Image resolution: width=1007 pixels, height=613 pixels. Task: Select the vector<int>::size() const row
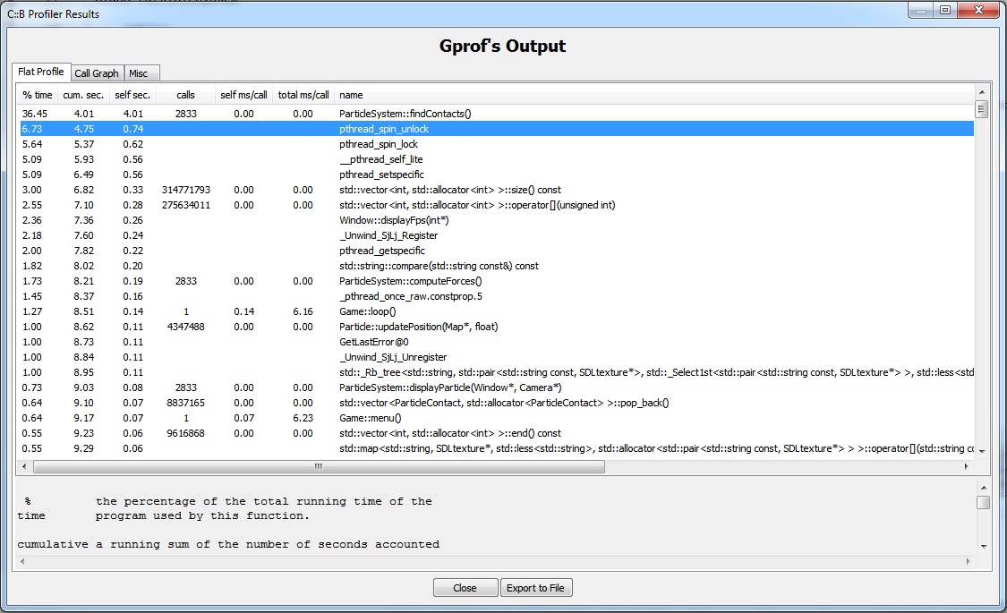tap(497, 190)
